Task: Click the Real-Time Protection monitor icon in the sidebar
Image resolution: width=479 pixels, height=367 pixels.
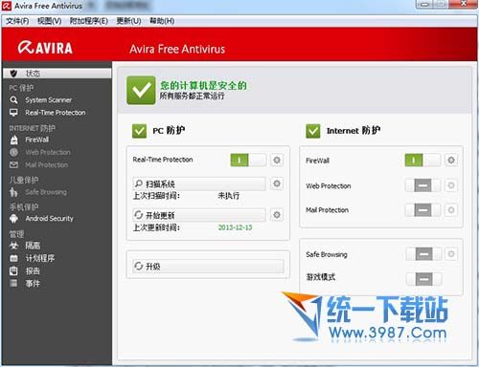Action: [x=13, y=113]
